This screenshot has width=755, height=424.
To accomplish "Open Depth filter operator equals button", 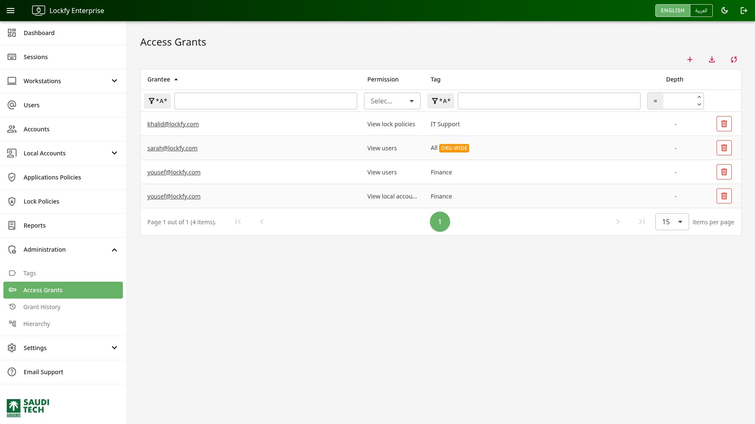I will point(655,101).
